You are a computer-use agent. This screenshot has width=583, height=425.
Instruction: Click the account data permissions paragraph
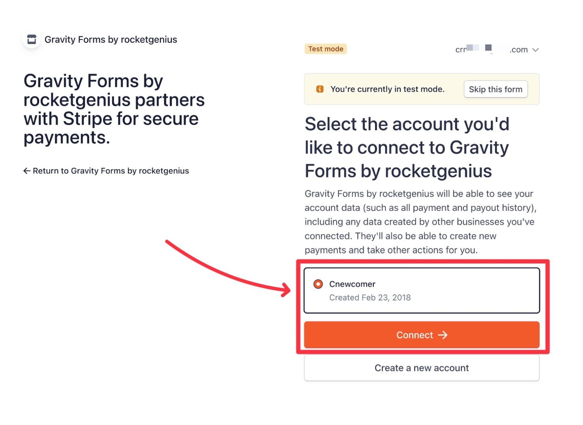click(421, 222)
